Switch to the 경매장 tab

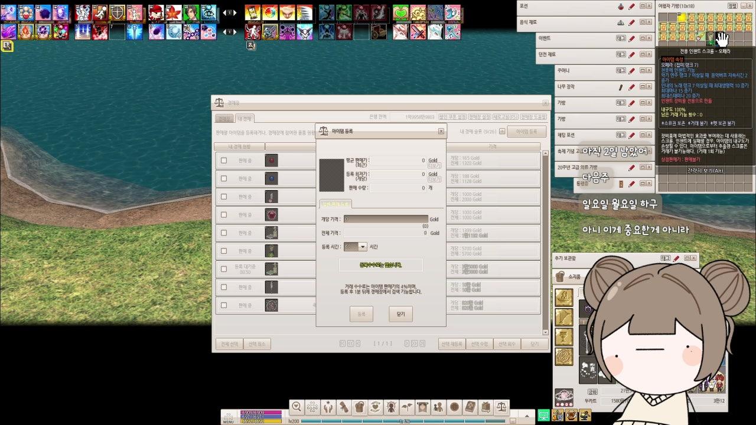click(224, 119)
